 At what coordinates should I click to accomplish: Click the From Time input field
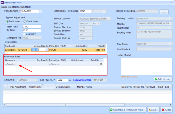32,27
